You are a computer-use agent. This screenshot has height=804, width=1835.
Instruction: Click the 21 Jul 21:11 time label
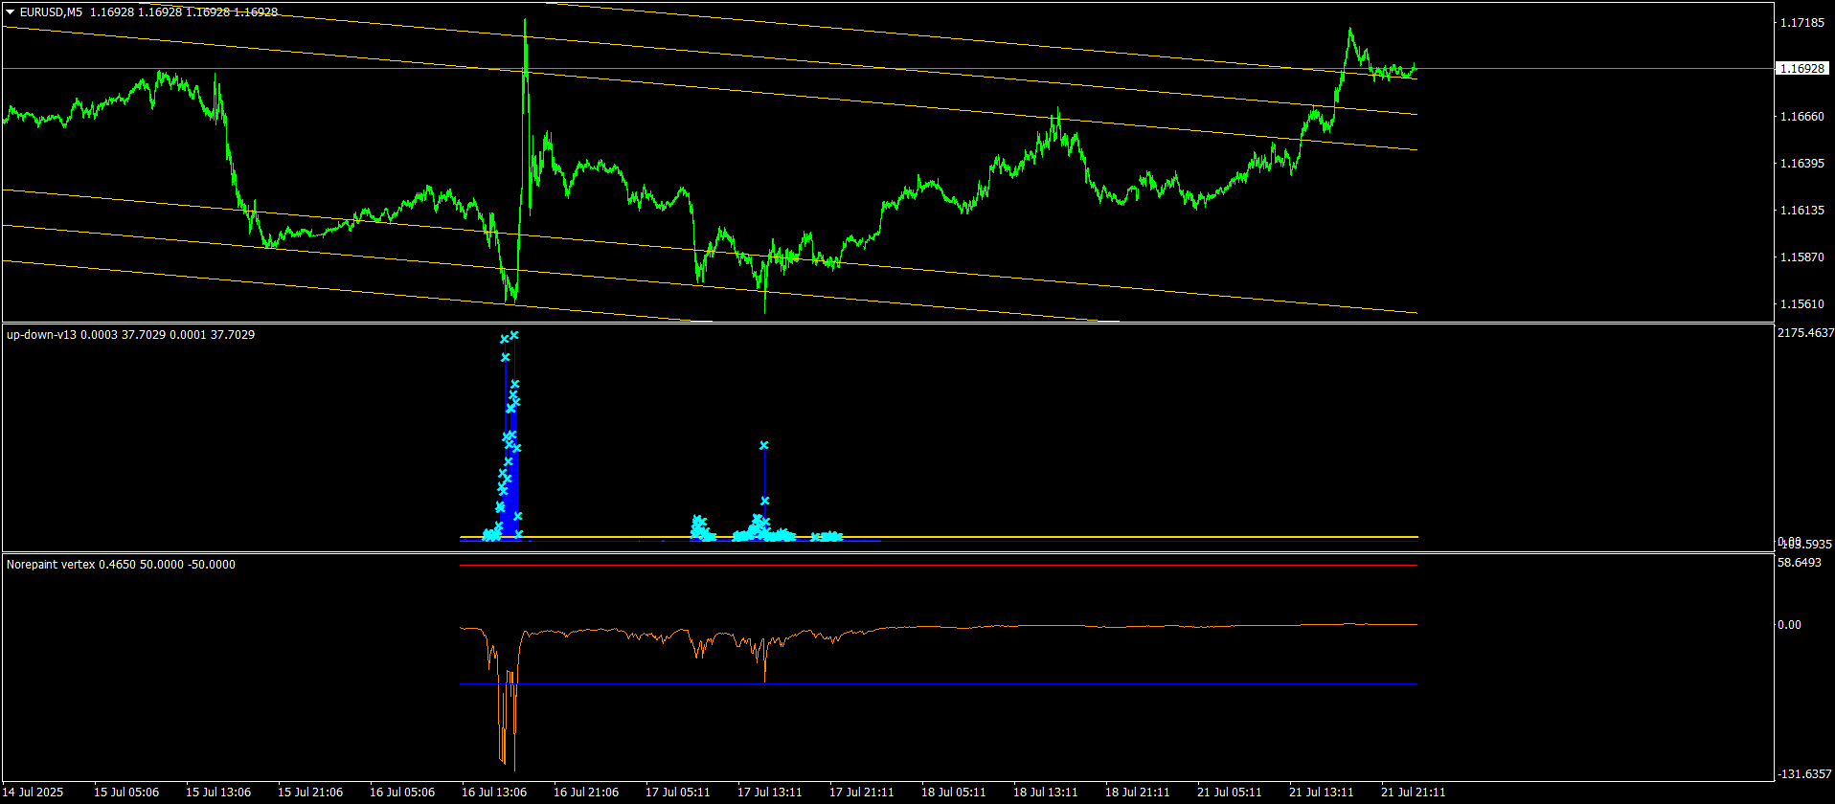[1413, 793]
